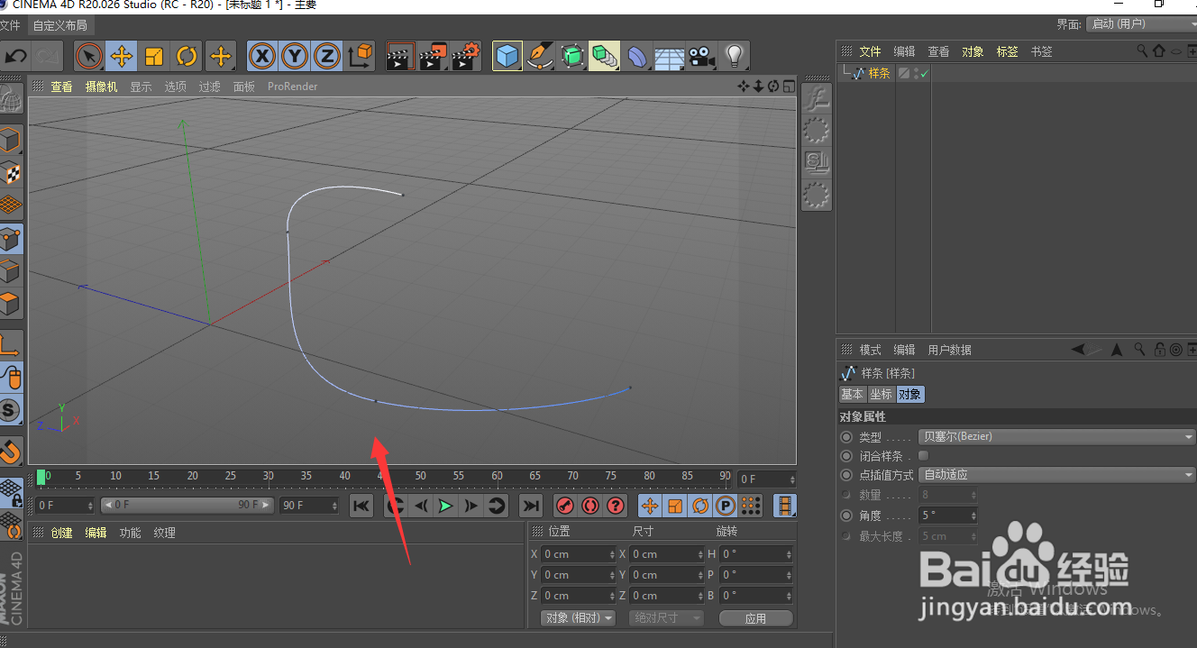Open the 界面 layout dropdown
This screenshot has width=1197, height=648.
[x=1141, y=24]
